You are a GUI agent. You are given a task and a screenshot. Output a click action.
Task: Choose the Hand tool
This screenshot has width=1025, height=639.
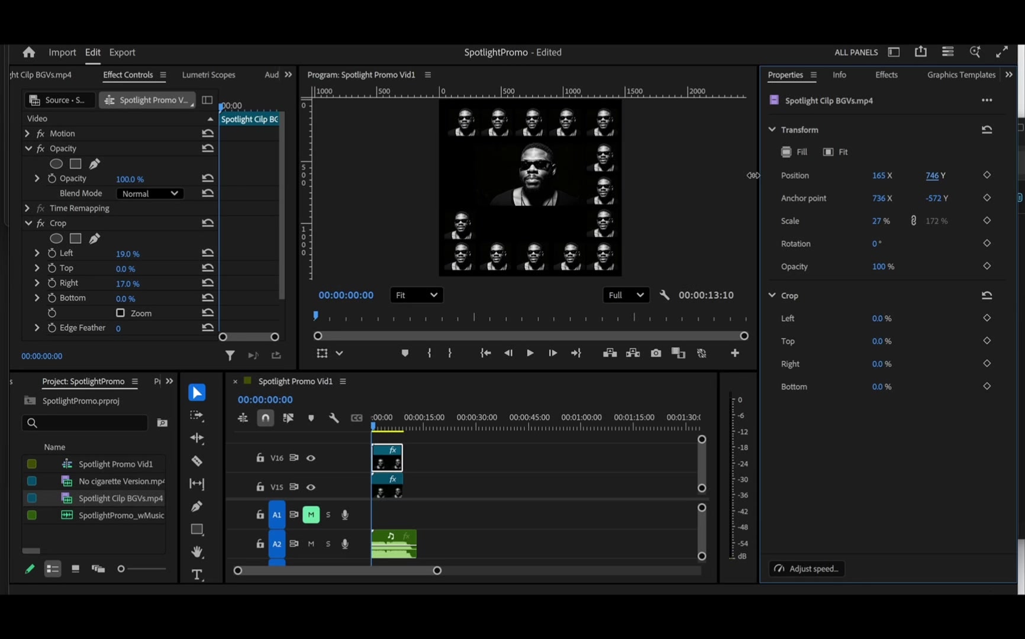pos(197,551)
